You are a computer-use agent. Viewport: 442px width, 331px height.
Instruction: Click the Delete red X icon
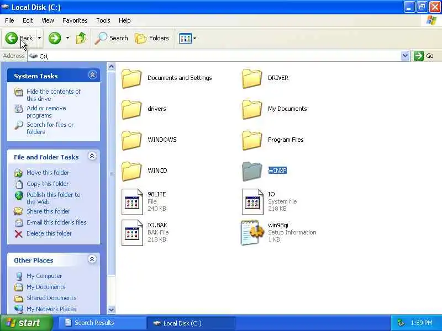coord(19,233)
